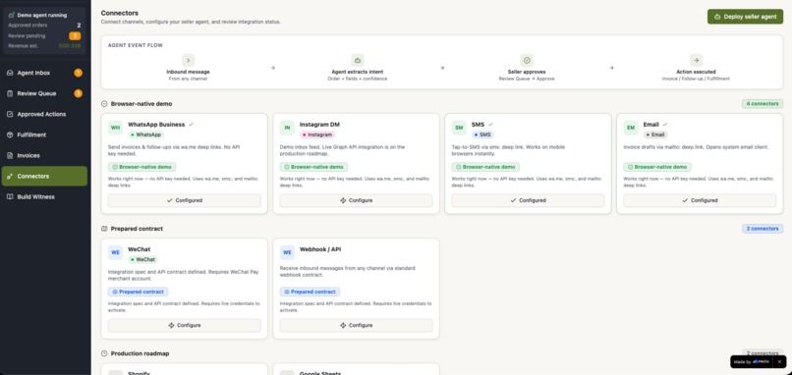Image resolution: width=792 pixels, height=375 pixels.
Task: Click the Instagram channel tag
Action: click(x=317, y=134)
